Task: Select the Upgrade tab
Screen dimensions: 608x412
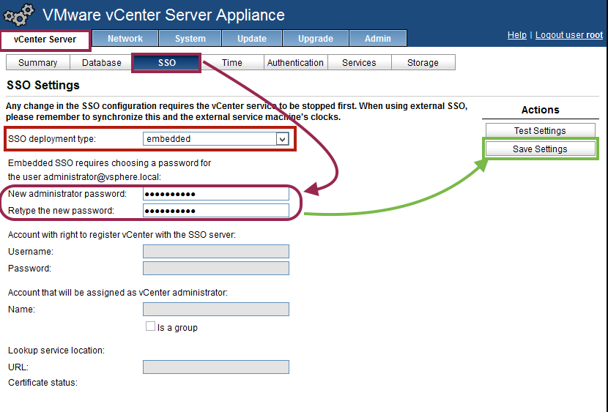Action: pos(316,39)
